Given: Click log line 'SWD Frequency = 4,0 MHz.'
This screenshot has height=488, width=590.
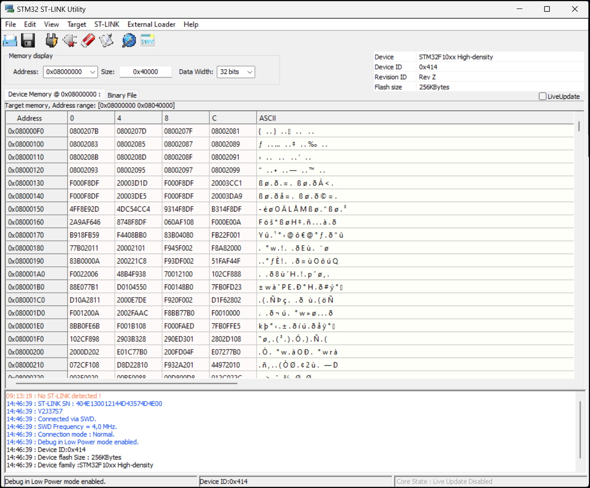Looking at the screenshot, I should pos(61,427).
